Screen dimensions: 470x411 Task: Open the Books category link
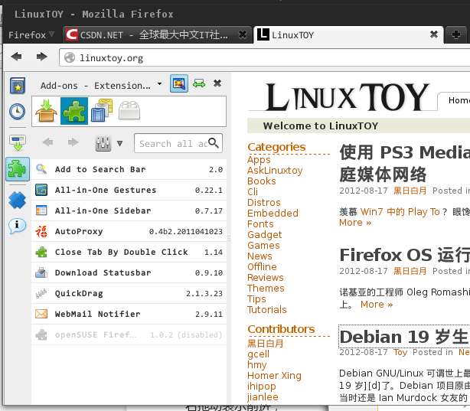coord(261,181)
